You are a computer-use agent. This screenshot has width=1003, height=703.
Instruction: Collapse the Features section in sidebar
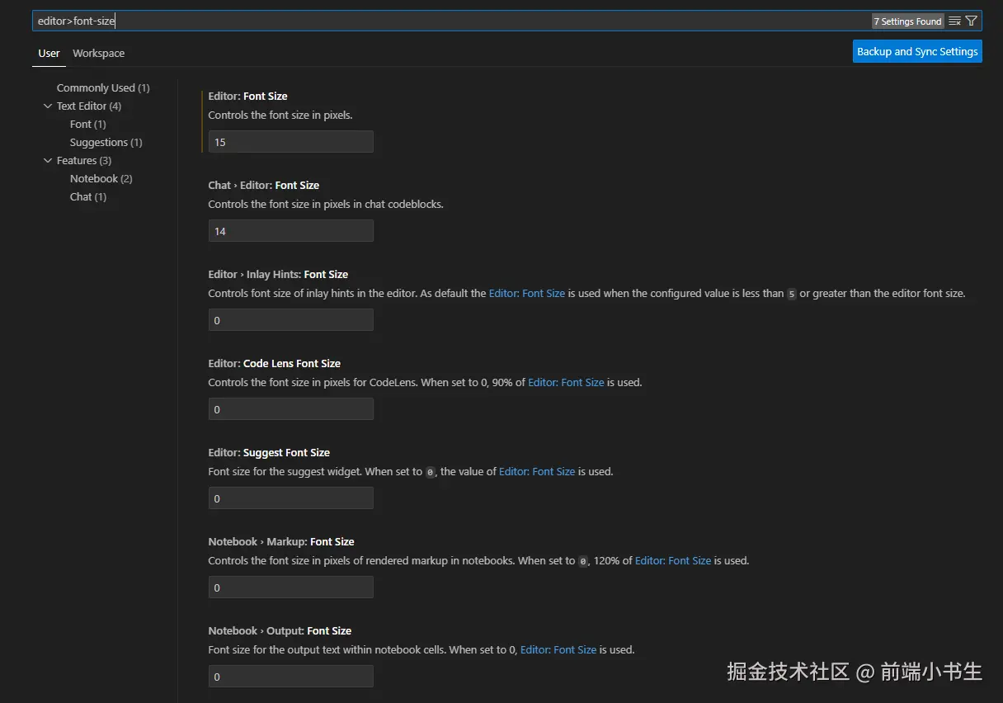click(48, 160)
